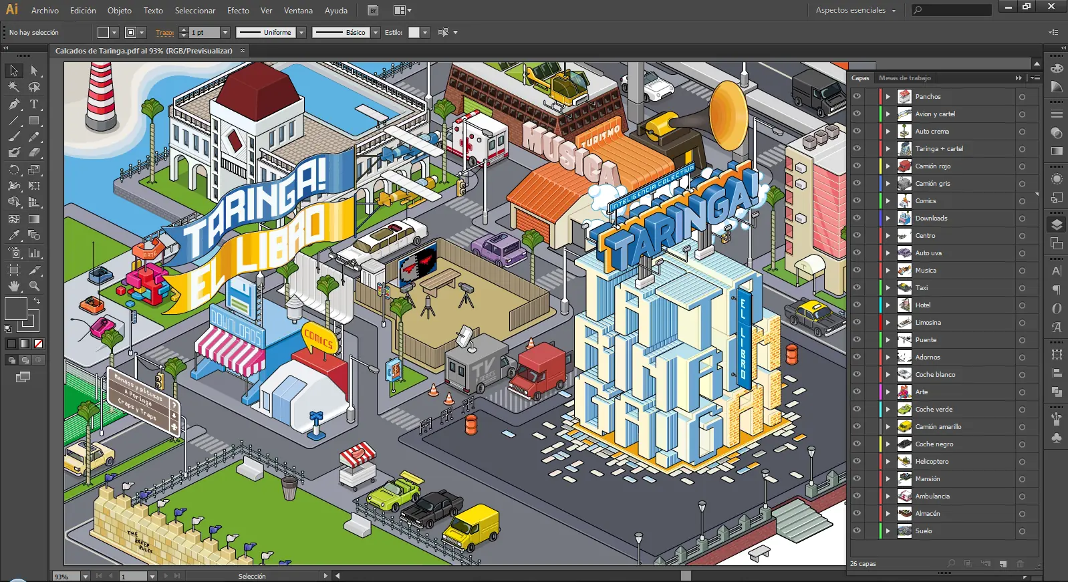
Task: Click the Arte layer thumbnail
Action: point(904,392)
